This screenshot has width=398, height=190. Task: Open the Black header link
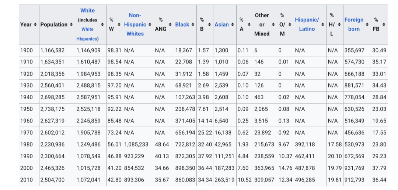[x=182, y=24]
